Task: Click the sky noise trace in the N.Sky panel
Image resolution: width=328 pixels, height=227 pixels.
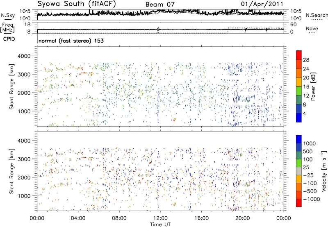Action: tap(160, 13)
